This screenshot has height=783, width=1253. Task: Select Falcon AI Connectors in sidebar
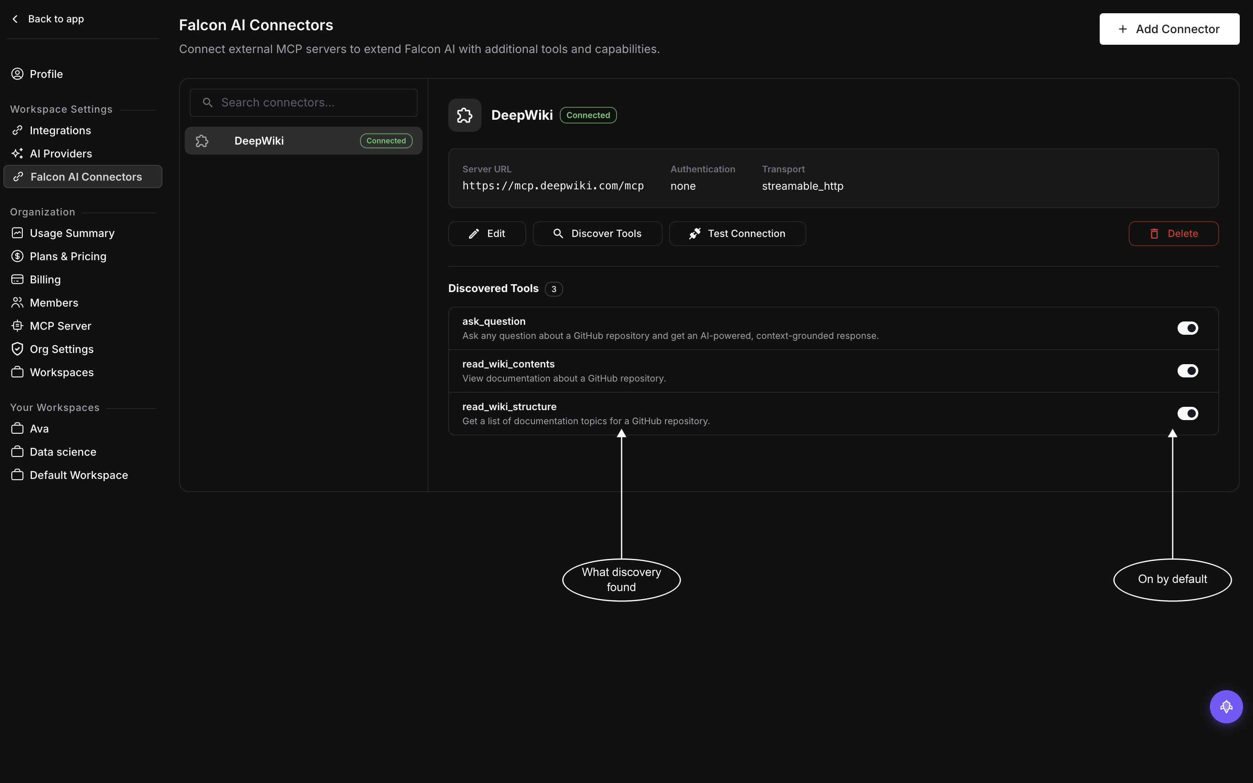click(83, 176)
